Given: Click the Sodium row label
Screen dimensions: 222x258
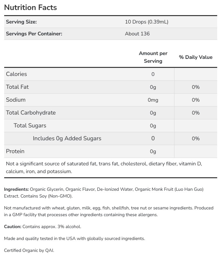Looking at the screenshot, I should 16,100.
